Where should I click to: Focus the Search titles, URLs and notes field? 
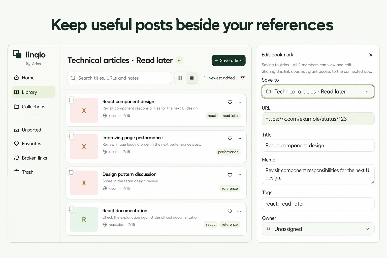coord(119,78)
